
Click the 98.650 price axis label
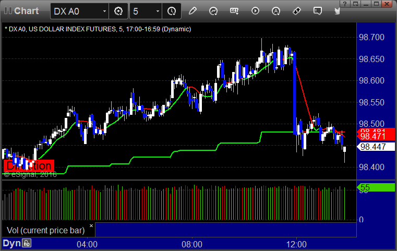click(x=371, y=59)
